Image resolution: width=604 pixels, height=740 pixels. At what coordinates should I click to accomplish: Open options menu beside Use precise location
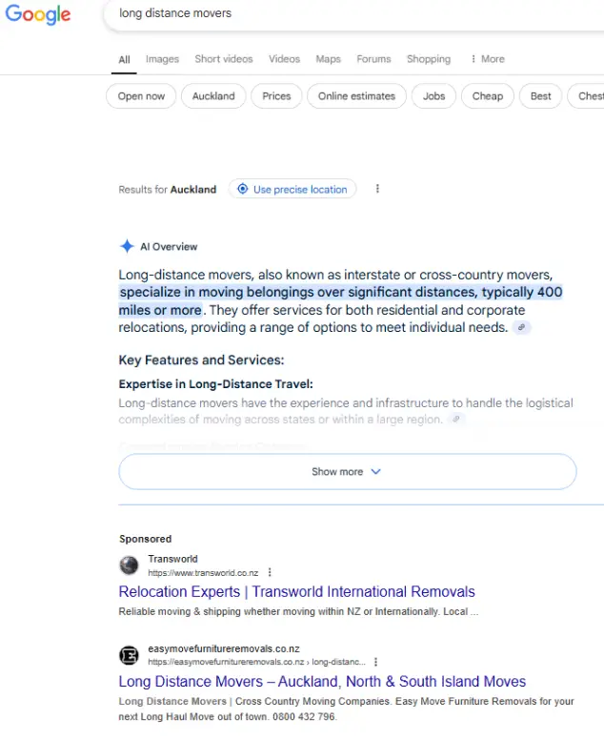(x=377, y=189)
